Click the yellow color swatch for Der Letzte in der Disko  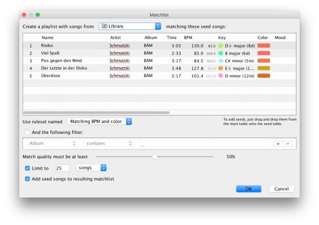pyautogui.click(x=264, y=68)
